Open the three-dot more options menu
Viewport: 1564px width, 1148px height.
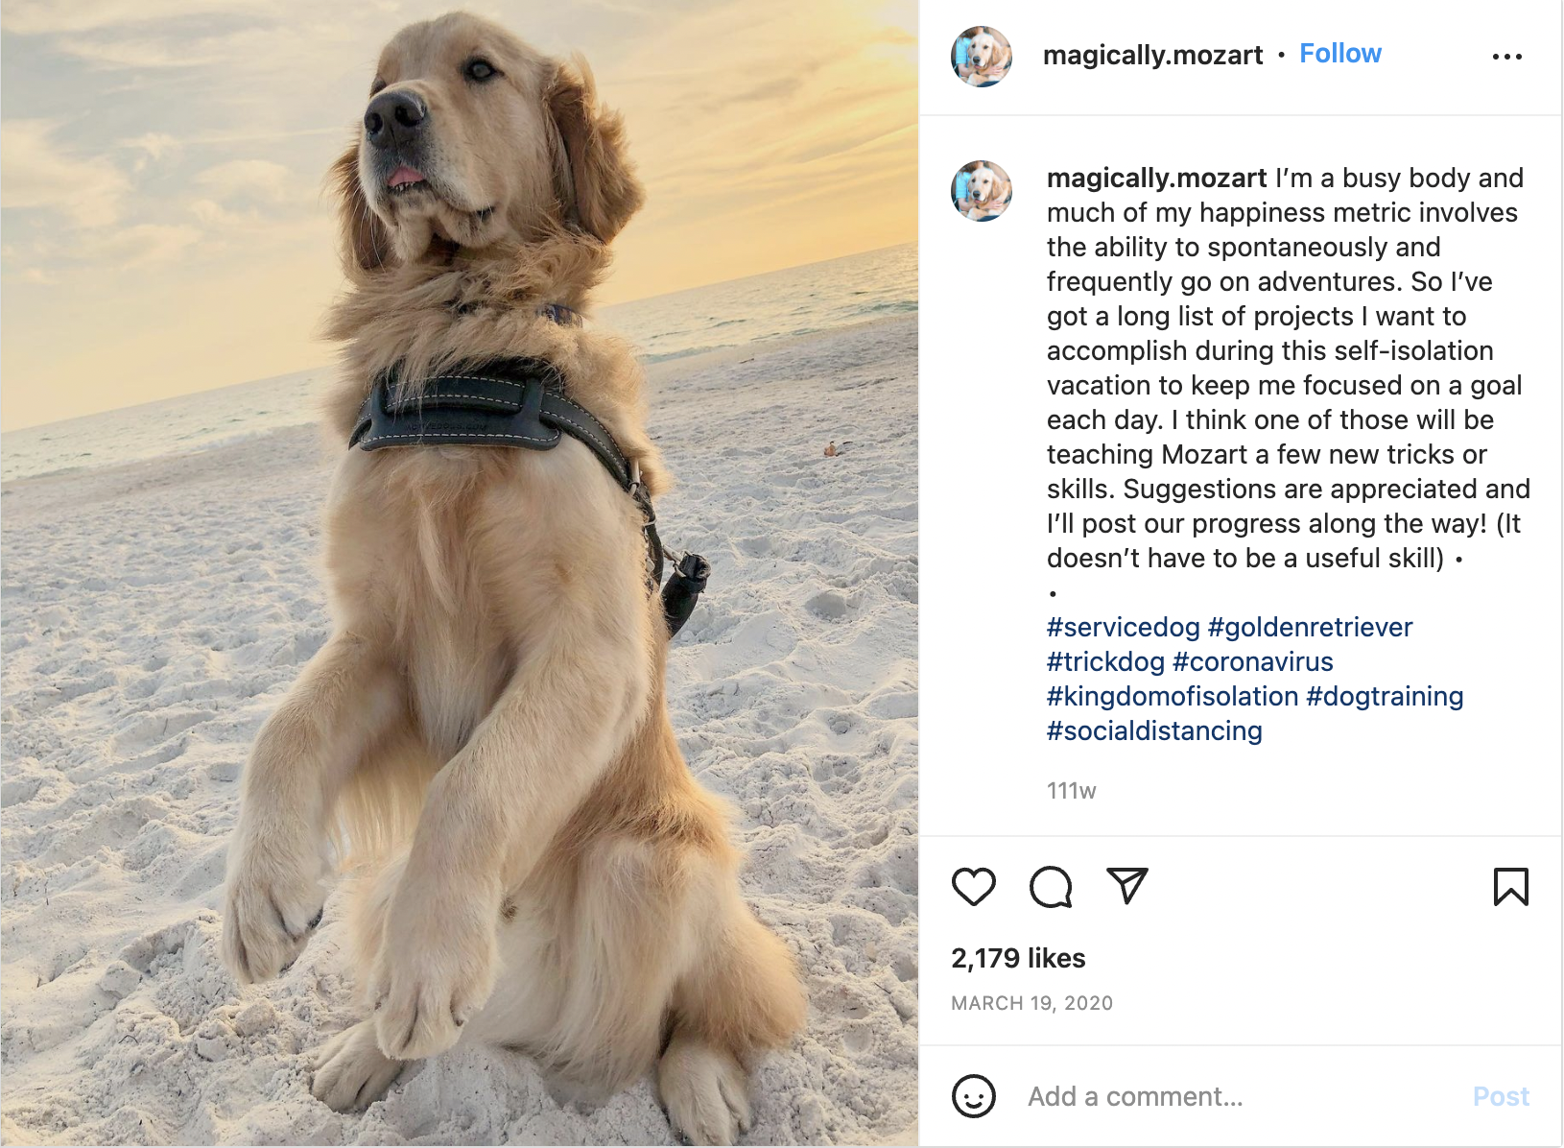pyautogui.click(x=1507, y=57)
